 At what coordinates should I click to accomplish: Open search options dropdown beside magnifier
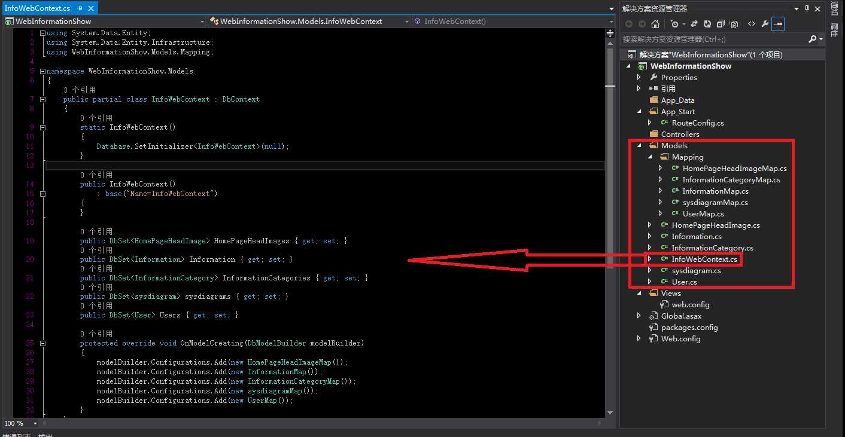pyautogui.click(x=820, y=39)
